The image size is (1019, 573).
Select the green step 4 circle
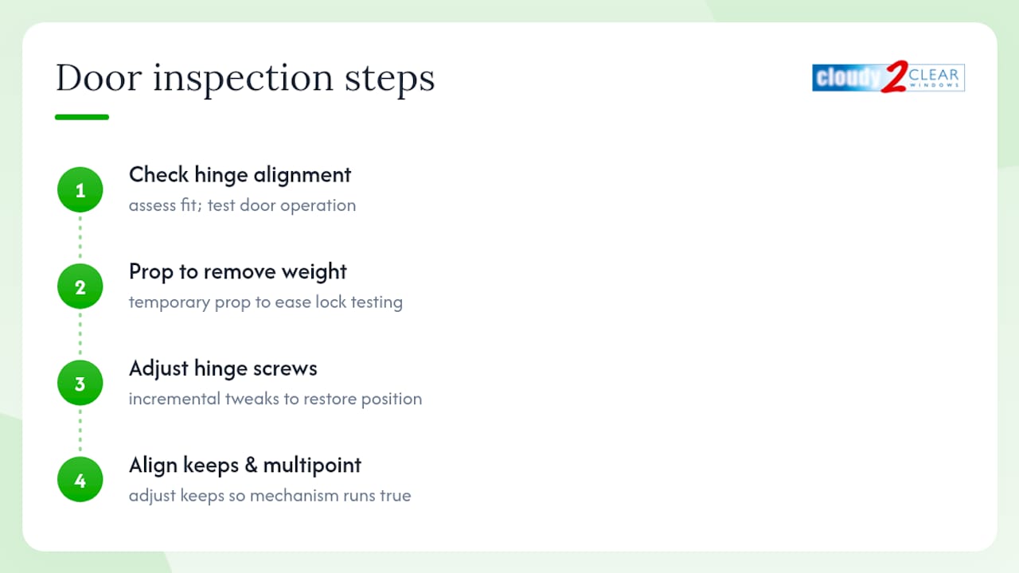point(80,480)
